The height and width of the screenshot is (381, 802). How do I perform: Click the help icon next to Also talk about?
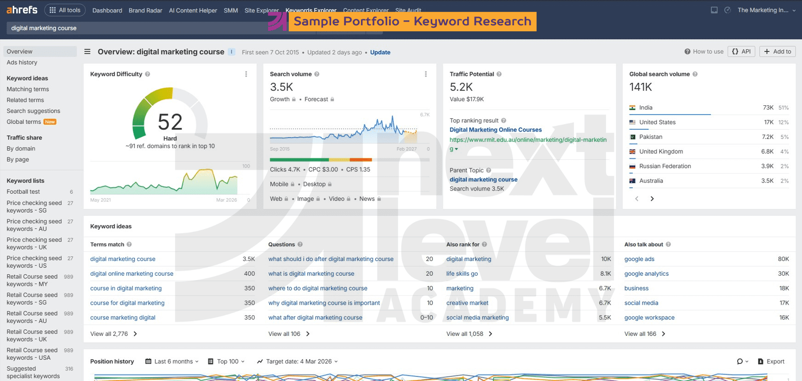click(x=668, y=244)
